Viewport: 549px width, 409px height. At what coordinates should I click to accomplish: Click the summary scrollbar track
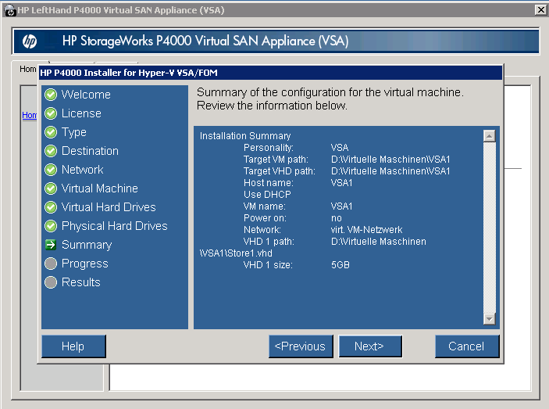(489, 228)
